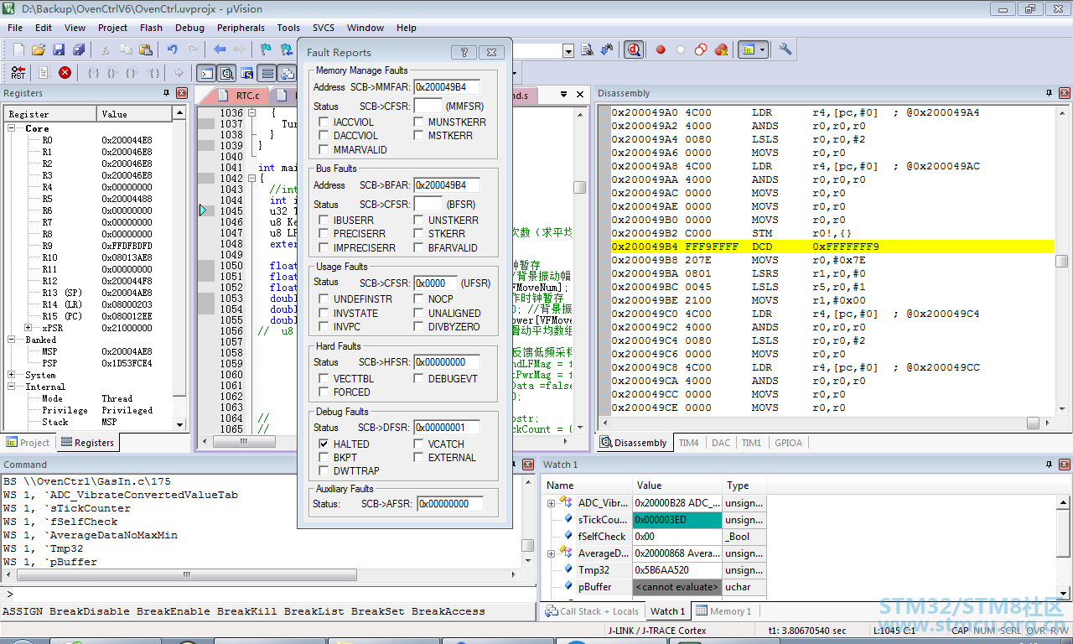Screen dimensions: 1073x644
Task: Create a new file from the toolbar
Action: click(18, 49)
